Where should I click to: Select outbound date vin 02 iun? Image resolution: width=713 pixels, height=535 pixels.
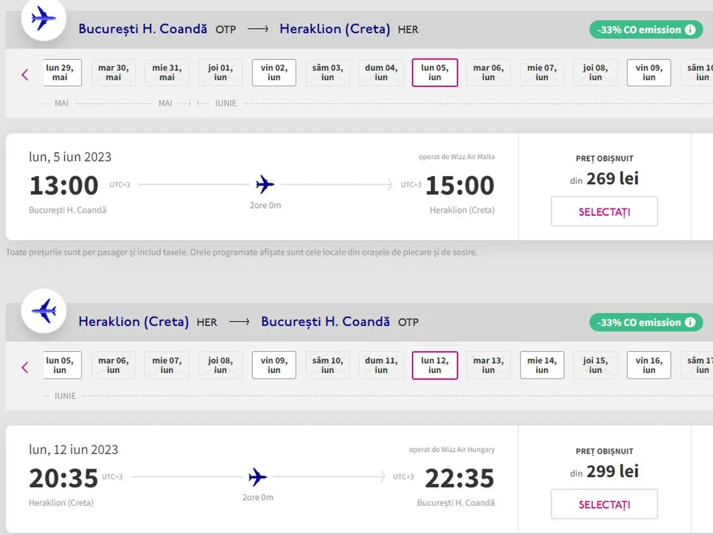(x=274, y=73)
